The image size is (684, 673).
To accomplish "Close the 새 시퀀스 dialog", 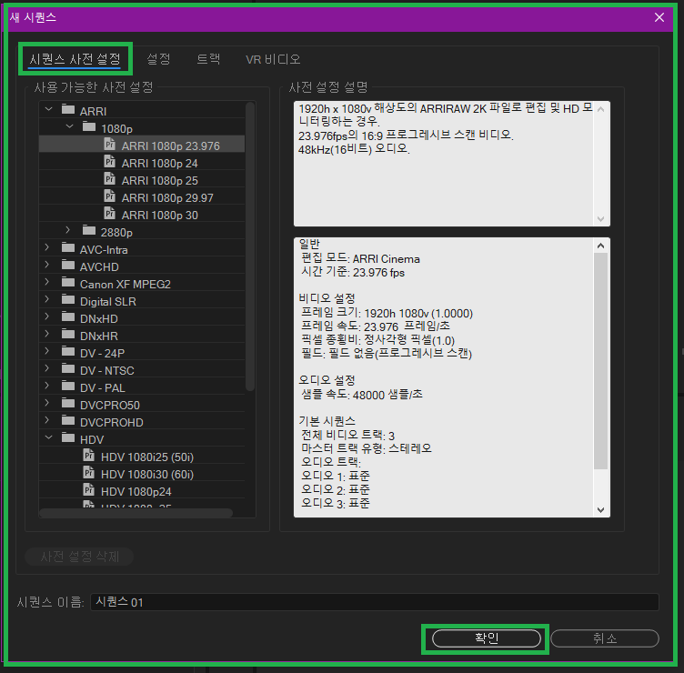I will [x=659, y=17].
